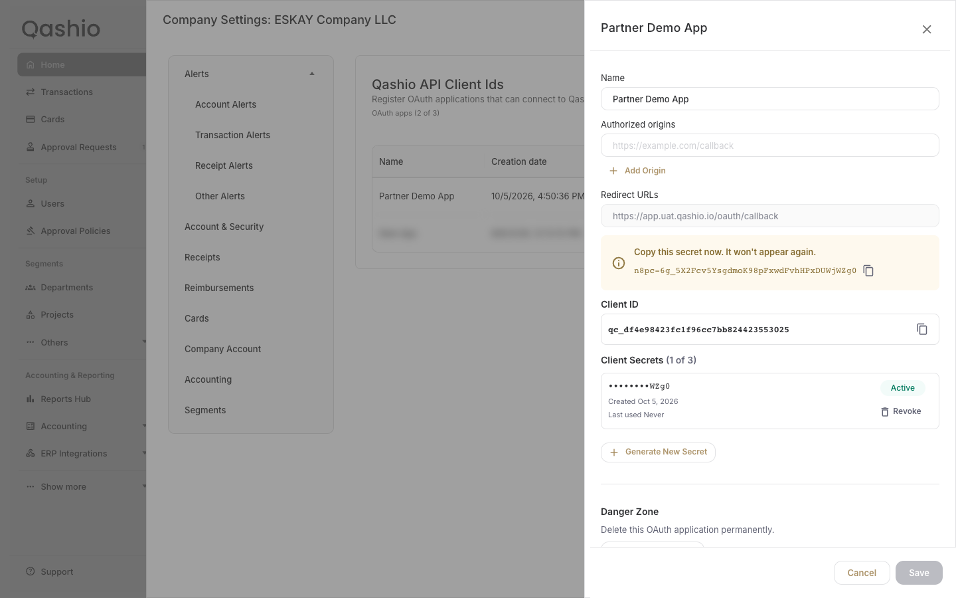Screen dimensions: 956x598
Task: Collapse the Alerts settings section
Action: [312, 74]
